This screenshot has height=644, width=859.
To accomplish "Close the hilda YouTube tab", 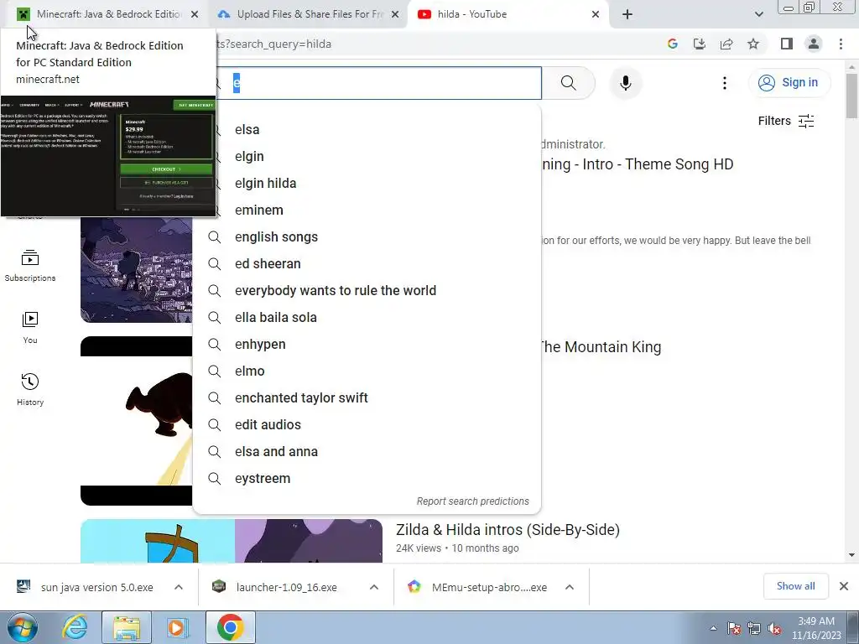I will tap(596, 14).
